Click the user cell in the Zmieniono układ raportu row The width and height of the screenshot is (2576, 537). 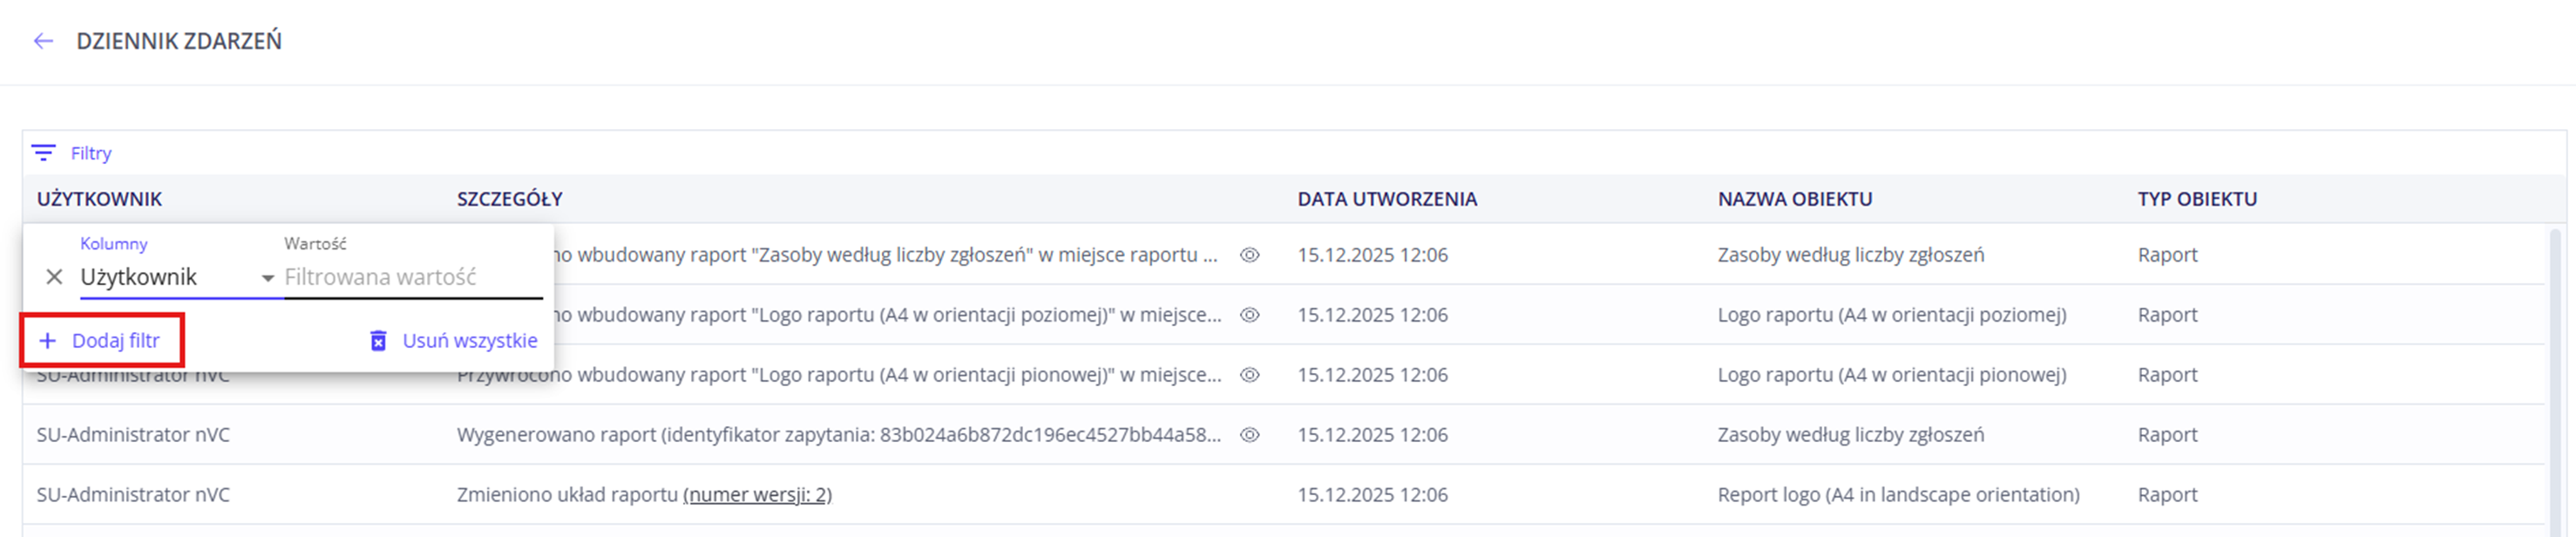click(133, 495)
